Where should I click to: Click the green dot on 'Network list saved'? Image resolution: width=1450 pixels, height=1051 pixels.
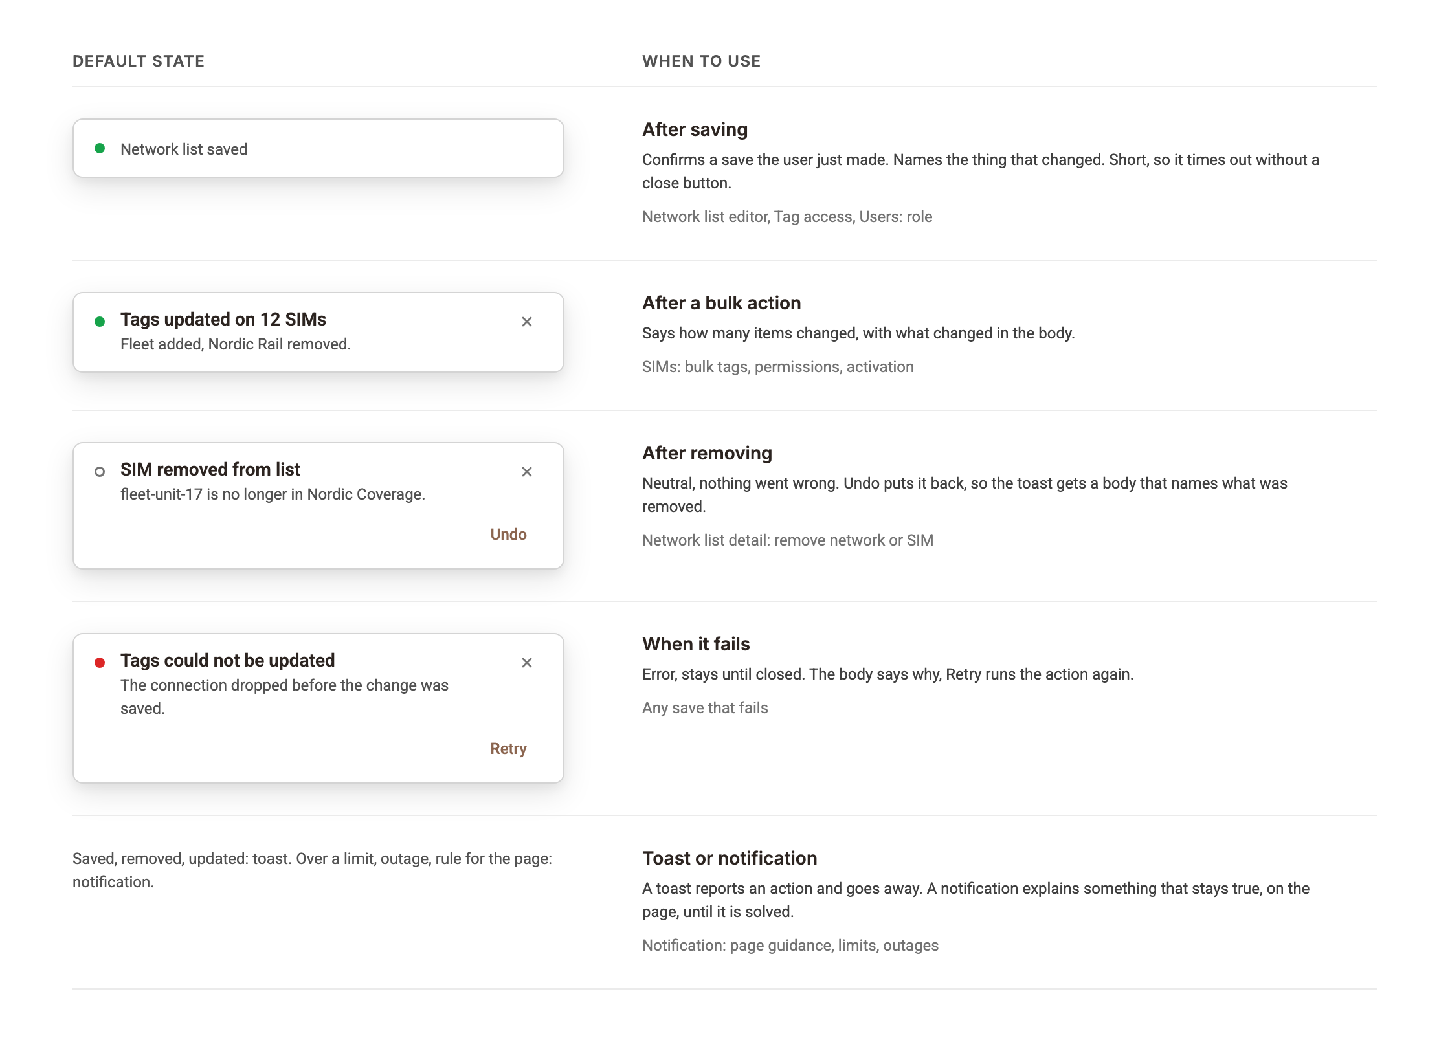click(100, 148)
